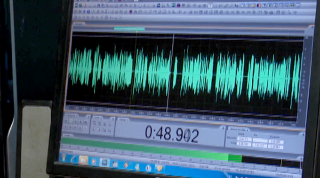Click the Rewind transport button
This screenshot has height=178, width=320.
pos(71,127)
